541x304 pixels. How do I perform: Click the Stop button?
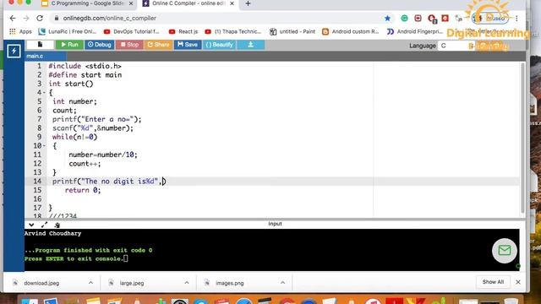click(129, 45)
